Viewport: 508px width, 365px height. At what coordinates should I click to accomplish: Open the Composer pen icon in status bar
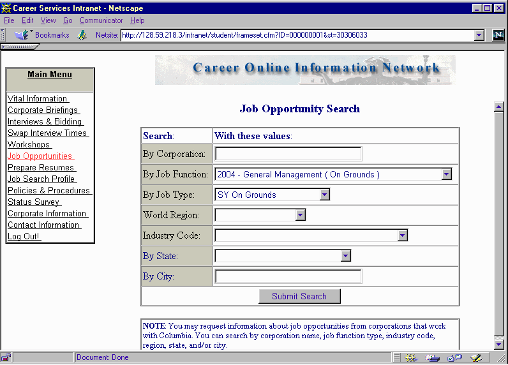(475, 358)
